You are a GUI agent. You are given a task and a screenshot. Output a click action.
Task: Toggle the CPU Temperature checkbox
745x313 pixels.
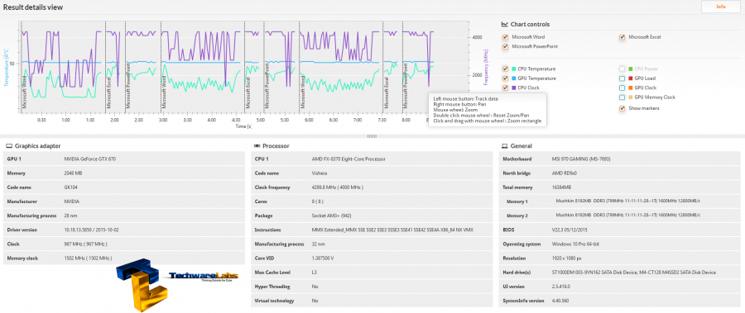[505, 69]
